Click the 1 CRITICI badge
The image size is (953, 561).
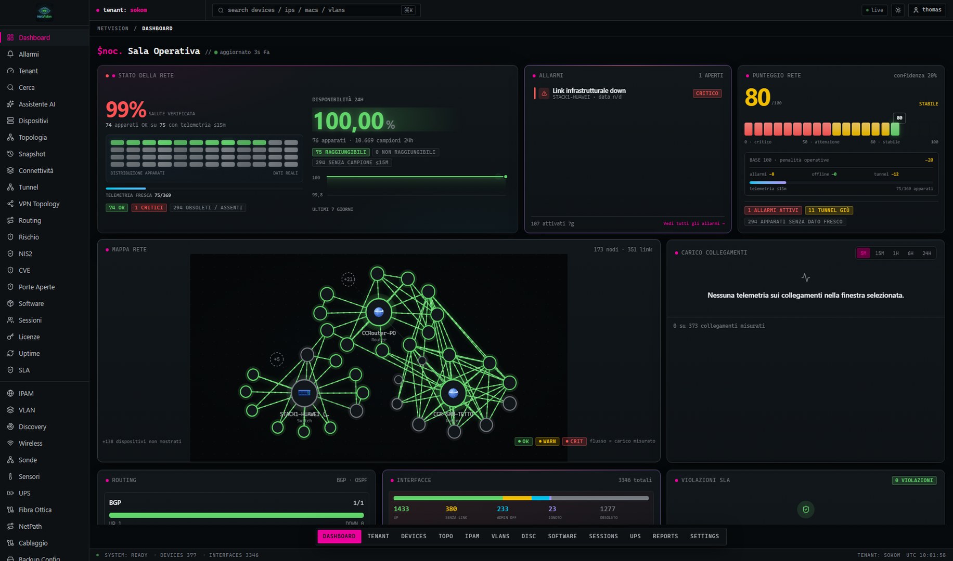click(149, 208)
